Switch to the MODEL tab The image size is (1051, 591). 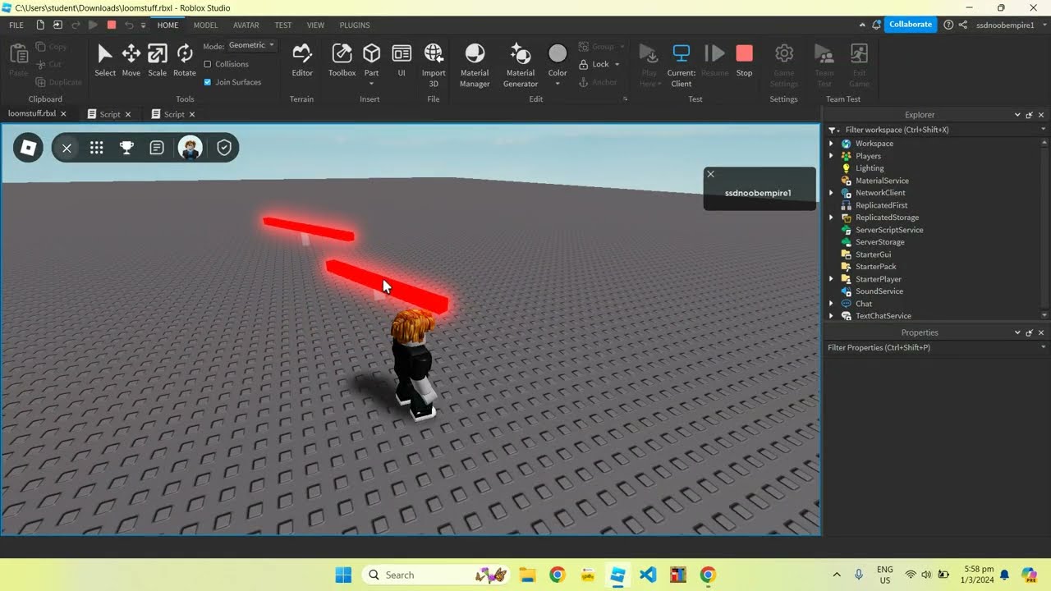[205, 25]
